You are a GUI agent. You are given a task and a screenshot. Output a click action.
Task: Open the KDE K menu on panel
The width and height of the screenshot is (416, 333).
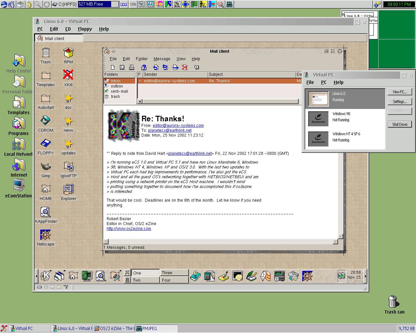45,276
